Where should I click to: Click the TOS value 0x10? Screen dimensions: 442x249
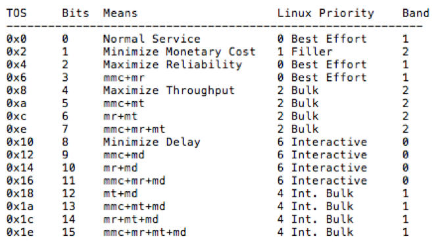point(20,142)
